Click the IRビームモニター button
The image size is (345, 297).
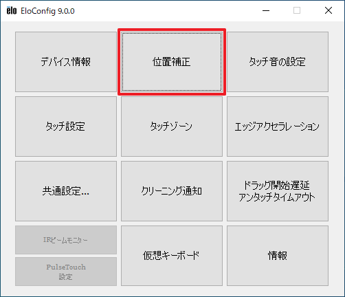[66, 240]
